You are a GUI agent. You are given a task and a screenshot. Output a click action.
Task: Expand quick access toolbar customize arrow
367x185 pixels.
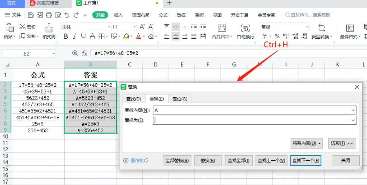click(x=85, y=15)
